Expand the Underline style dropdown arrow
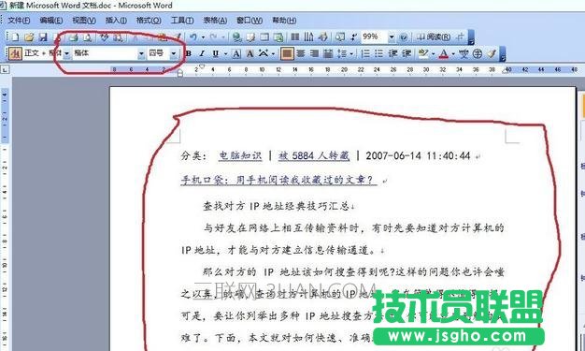 click(x=225, y=54)
